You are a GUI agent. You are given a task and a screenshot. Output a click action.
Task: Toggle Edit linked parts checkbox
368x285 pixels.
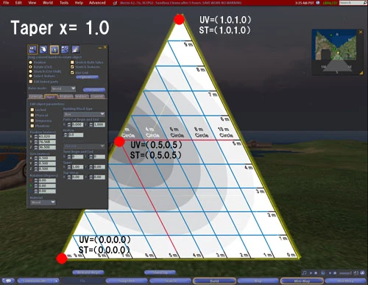tap(31, 82)
